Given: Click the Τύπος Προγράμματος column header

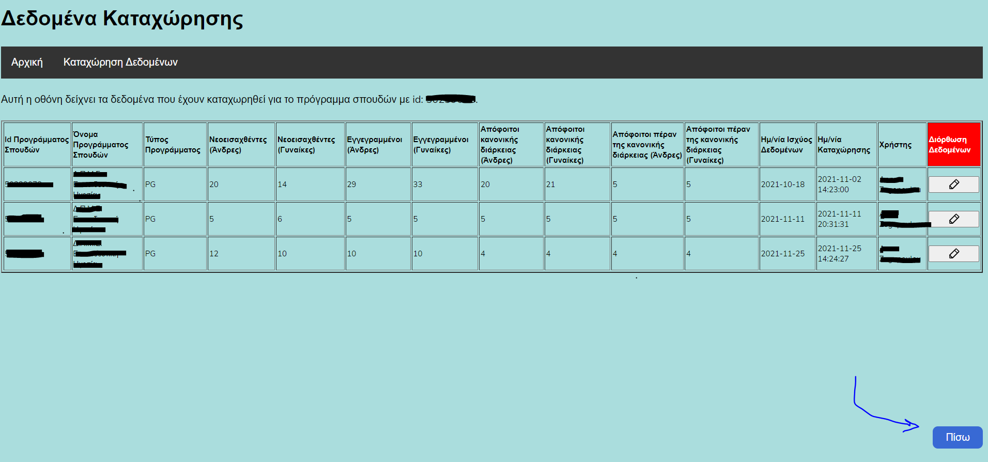Looking at the screenshot, I should 175,145.
